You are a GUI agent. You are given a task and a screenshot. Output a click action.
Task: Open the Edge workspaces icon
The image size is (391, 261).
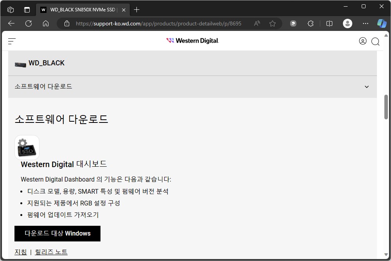[11, 10]
